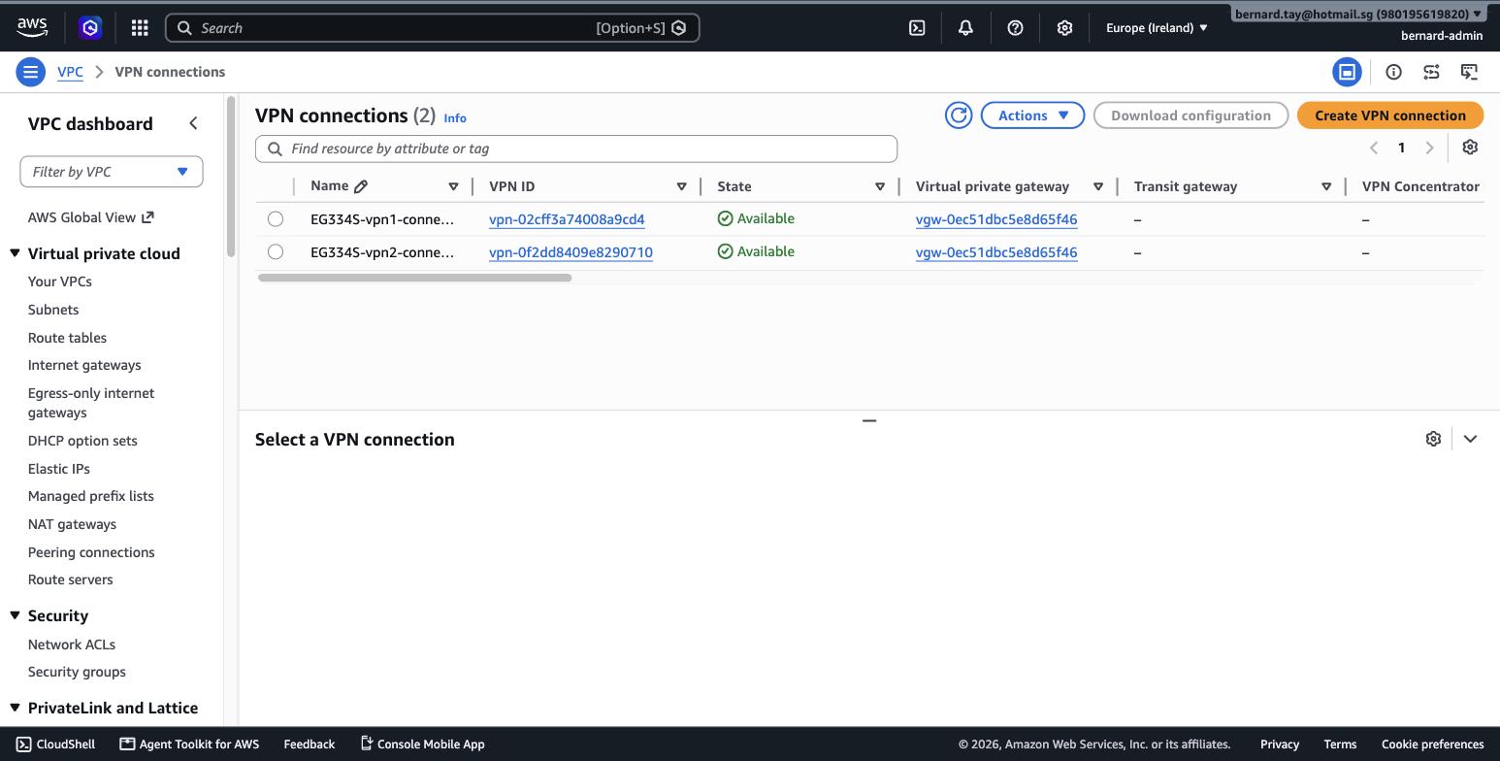Sort by the State column arrow

pos(880,186)
